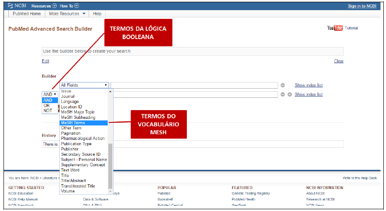Image resolution: width=386 pixels, height=211 pixels.
Task: Click the search query box
Action: pos(193,51)
